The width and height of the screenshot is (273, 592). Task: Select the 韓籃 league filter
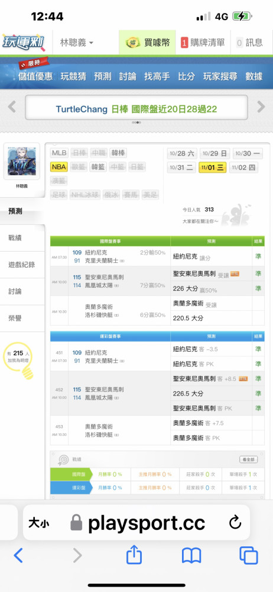click(99, 167)
